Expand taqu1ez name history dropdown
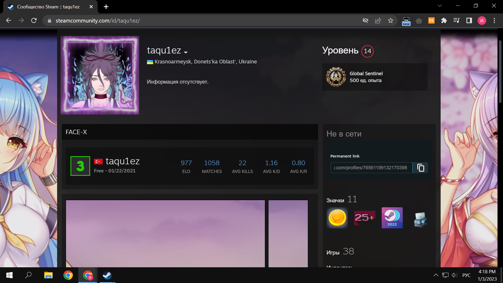This screenshot has height=283, width=503. (x=186, y=52)
